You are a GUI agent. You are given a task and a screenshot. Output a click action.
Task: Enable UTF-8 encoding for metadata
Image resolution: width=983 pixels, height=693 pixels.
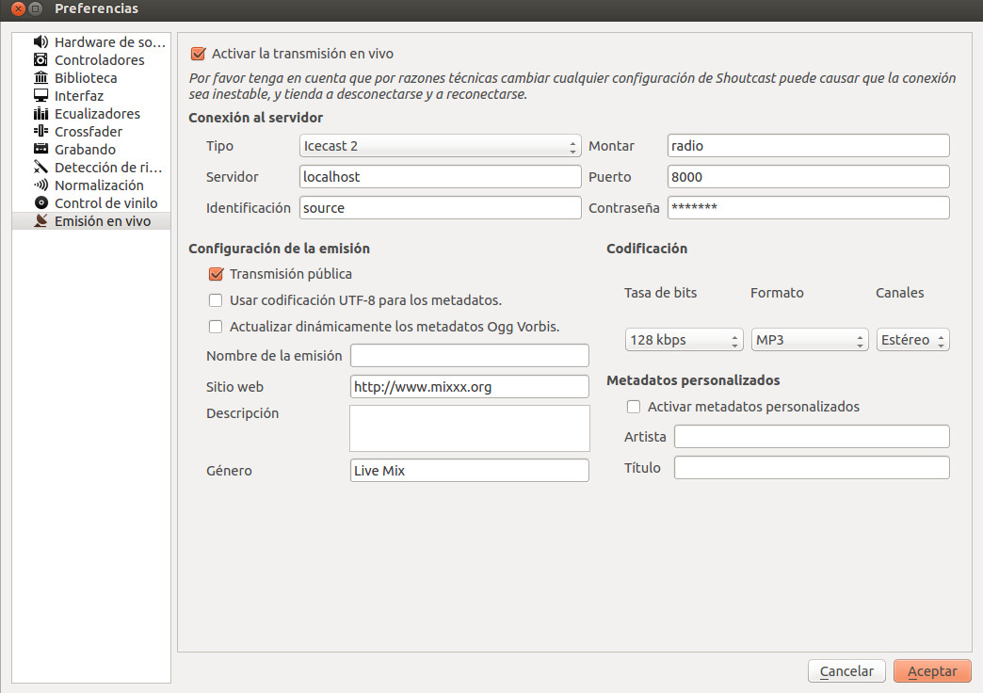(x=216, y=300)
